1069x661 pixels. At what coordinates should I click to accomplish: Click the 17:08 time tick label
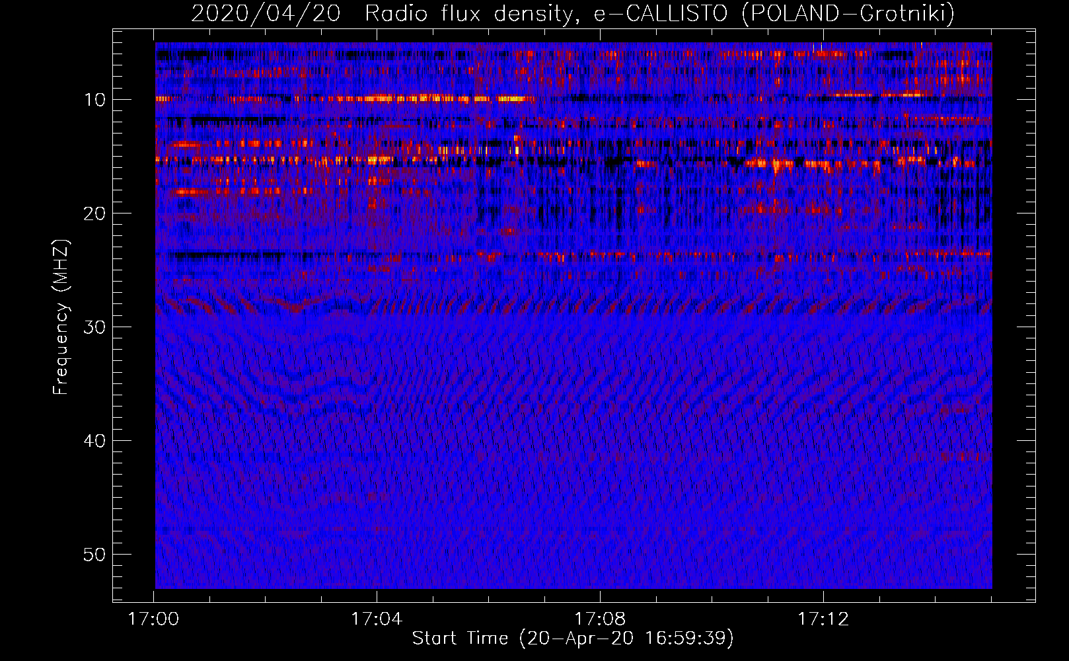coord(600,619)
